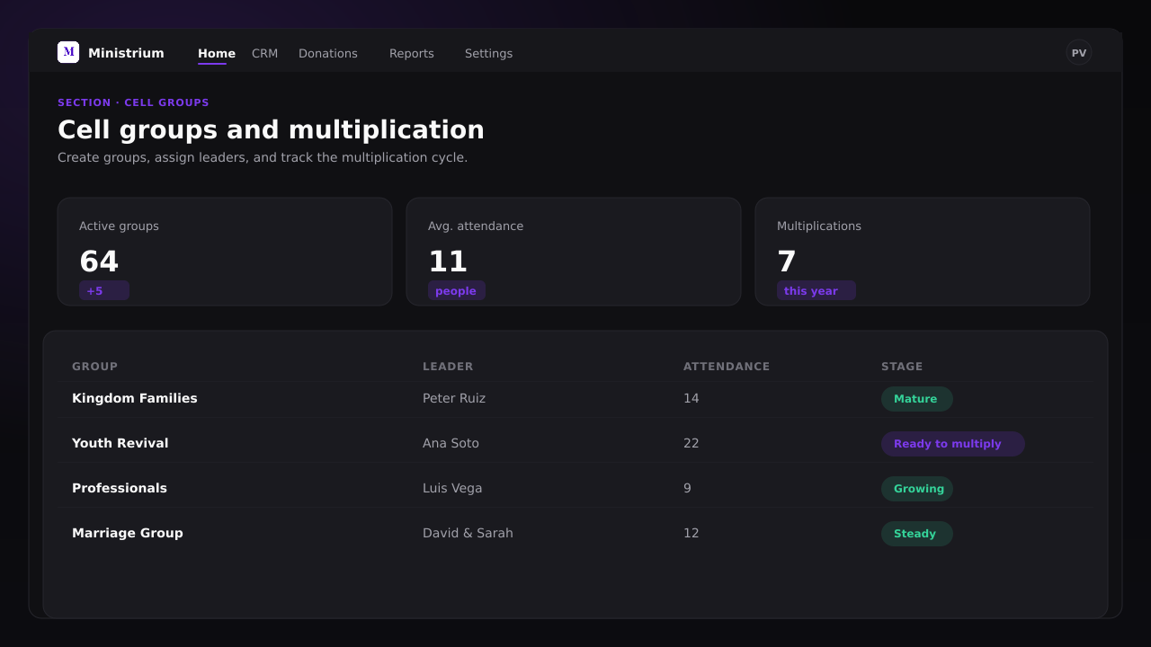The width and height of the screenshot is (1151, 647).
Task: Go to the Home tab
Action: (217, 53)
